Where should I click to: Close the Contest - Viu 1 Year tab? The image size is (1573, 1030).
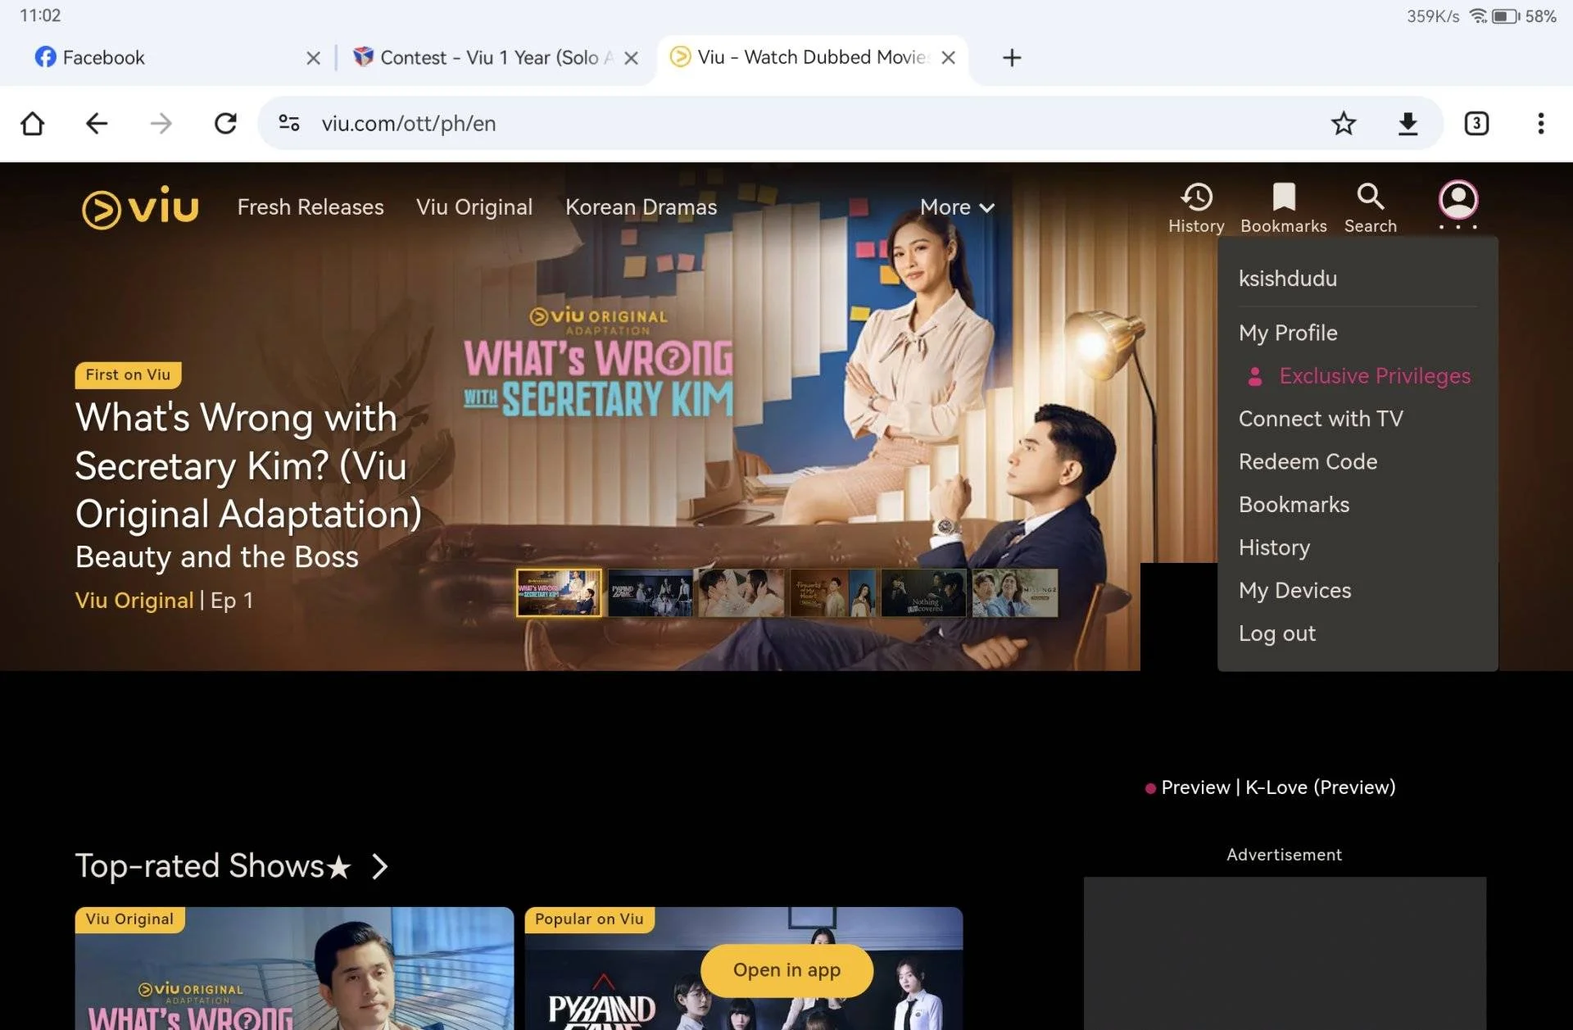pyautogui.click(x=631, y=57)
